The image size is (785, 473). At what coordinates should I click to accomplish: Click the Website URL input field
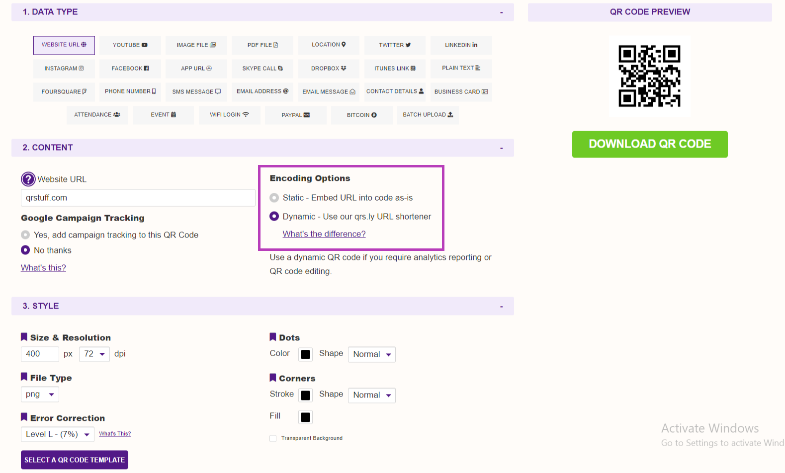138,198
